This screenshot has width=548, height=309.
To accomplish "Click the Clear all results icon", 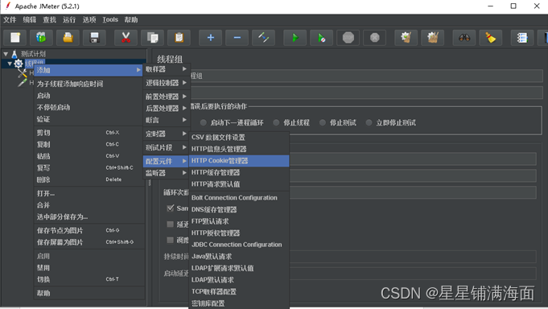I will point(433,37).
